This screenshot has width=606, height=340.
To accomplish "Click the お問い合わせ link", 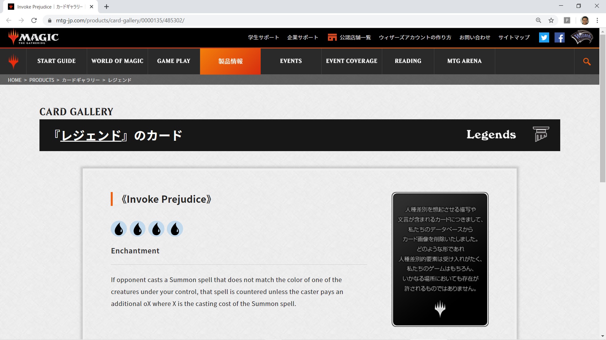I will click(475, 37).
